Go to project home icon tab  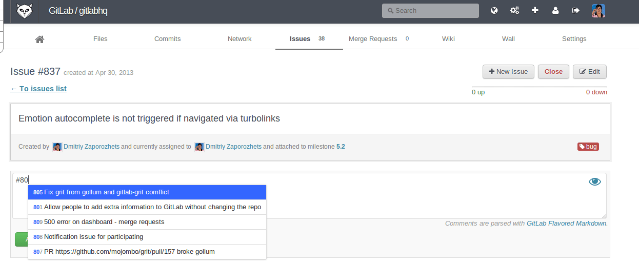point(39,39)
